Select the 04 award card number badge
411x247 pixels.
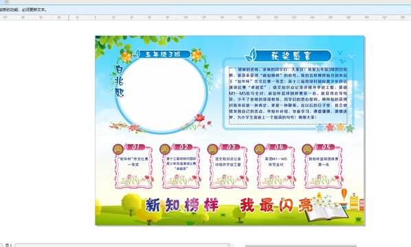coord(278,147)
